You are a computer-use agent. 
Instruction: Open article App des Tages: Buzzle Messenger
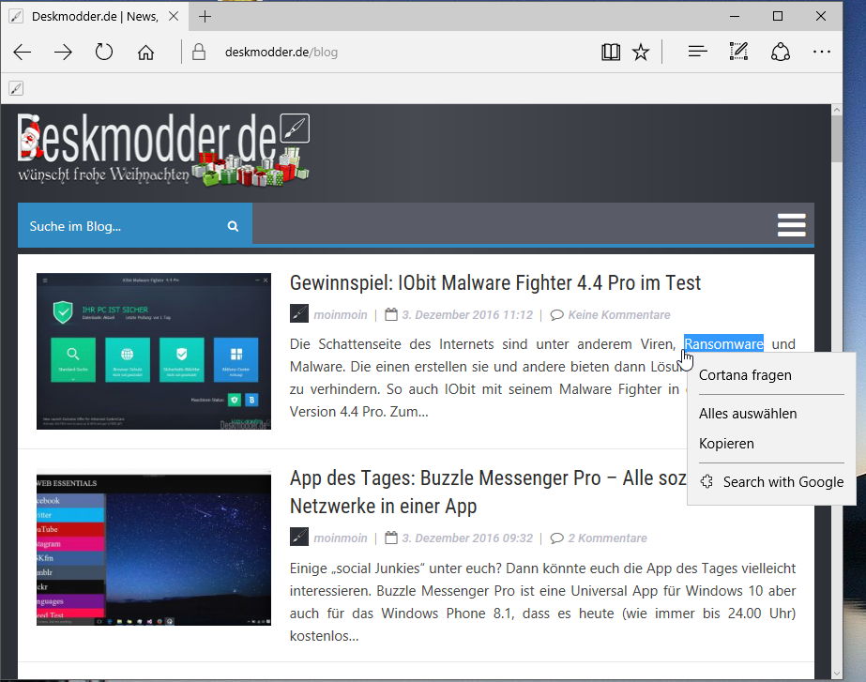click(x=488, y=492)
